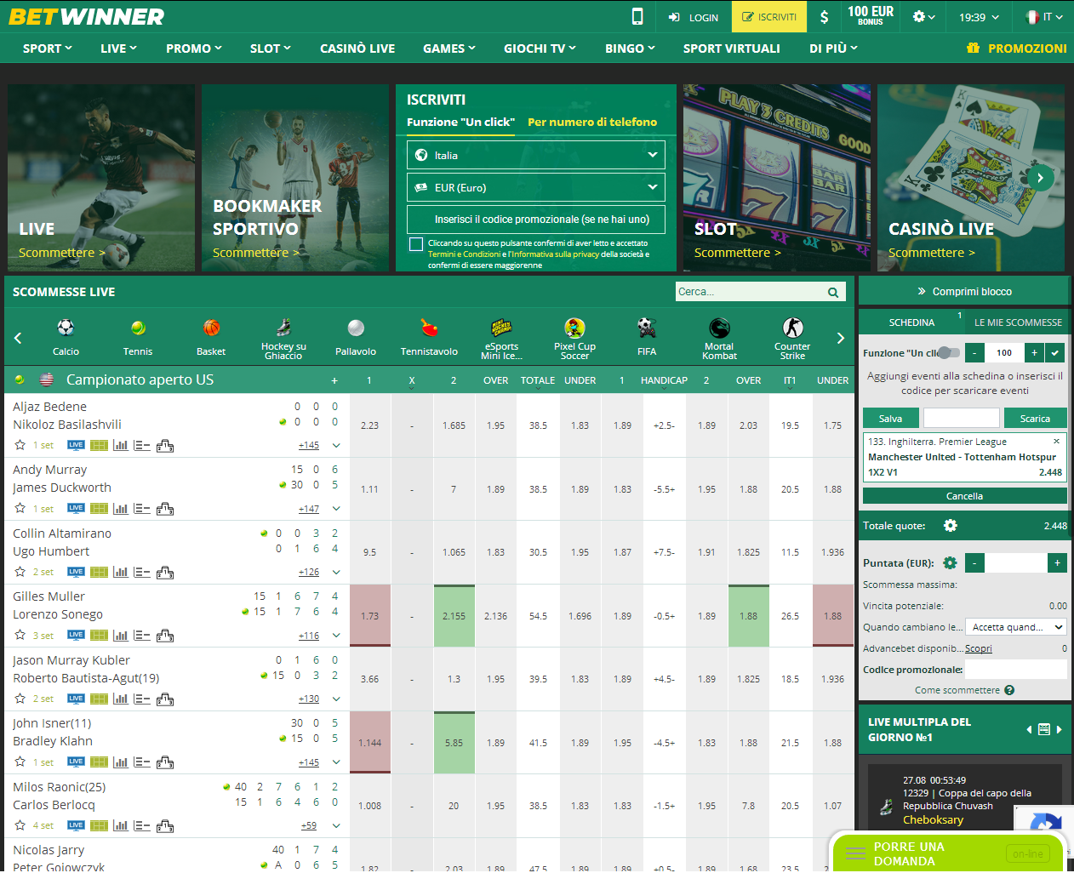This screenshot has width=1074, height=873.
Task: Click the ISCRIVITI button in header
Action: point(769,17)
